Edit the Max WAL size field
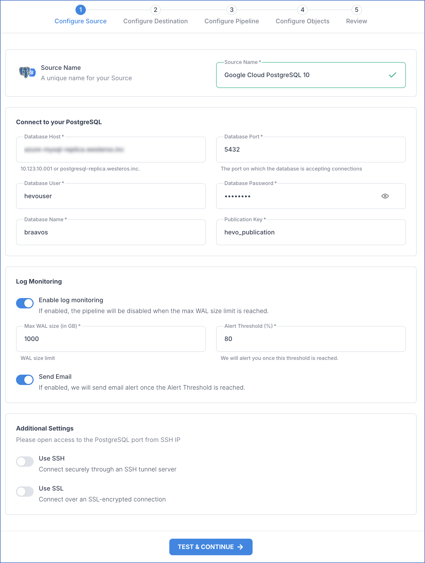Image resolution: width=425 pixels, height=563 pixels. point(111,339)
